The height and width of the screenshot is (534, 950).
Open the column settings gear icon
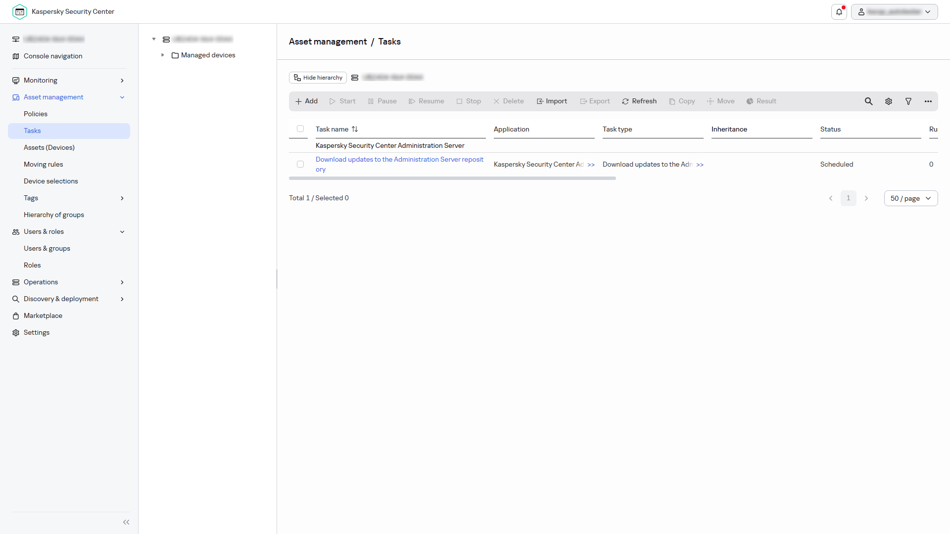coord(889,101)
